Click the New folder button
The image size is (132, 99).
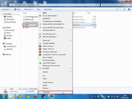pos(48,9)
